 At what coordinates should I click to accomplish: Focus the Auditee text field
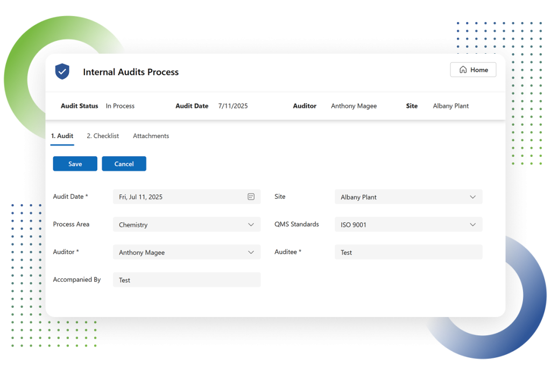click(408, 253)
